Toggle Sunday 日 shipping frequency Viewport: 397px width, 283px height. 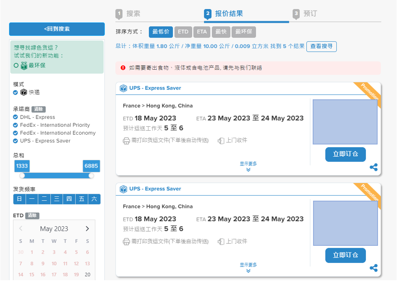[x=19, y=199]
